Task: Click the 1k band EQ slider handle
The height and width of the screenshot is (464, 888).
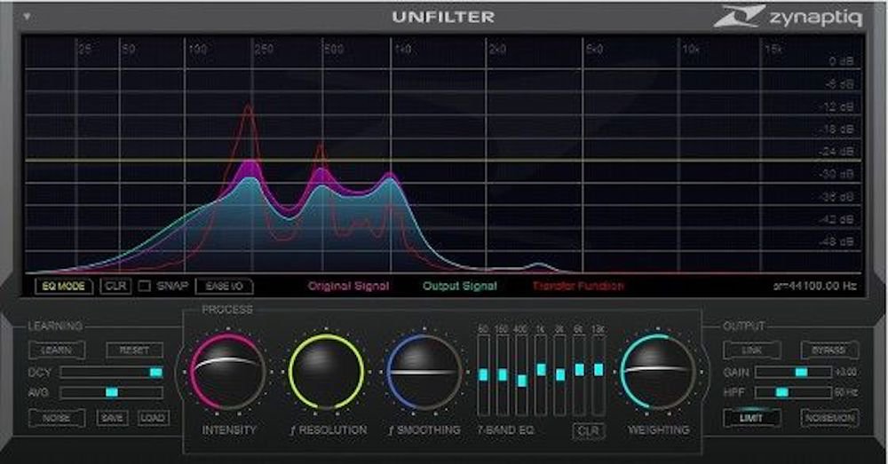Action: (x=541, y=369)
